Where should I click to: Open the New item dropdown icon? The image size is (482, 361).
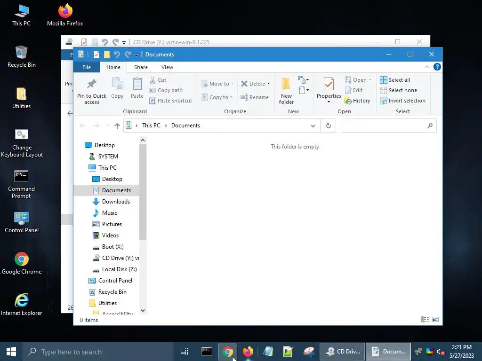[303, 80]
